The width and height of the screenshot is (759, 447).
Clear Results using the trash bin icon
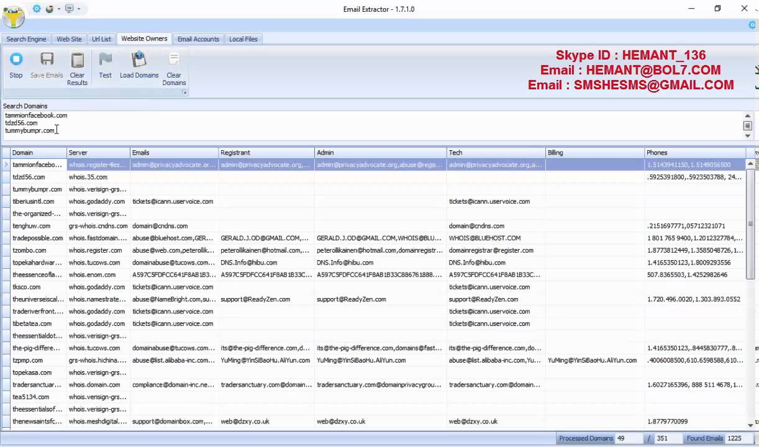(x=77, y=69)
